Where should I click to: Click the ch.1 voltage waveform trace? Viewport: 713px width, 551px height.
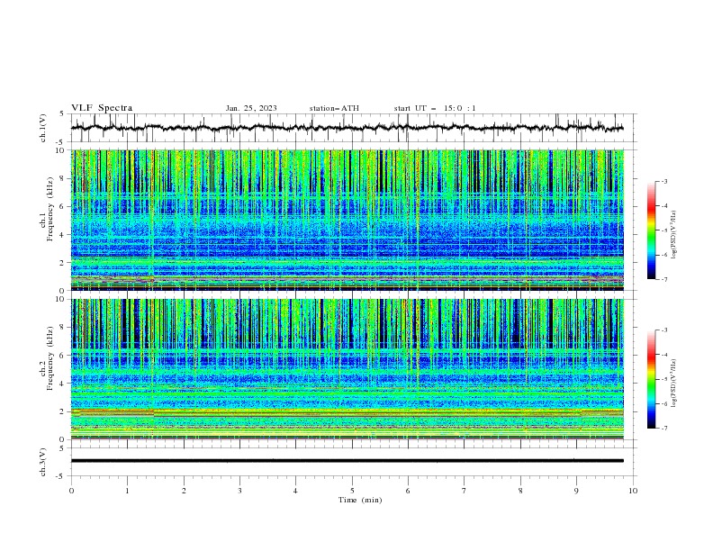tap(347, 128)
